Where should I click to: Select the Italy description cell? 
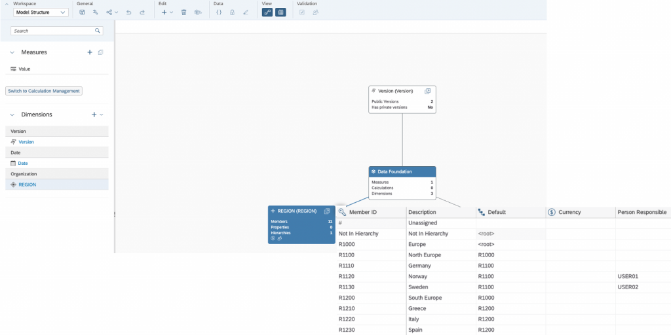coord(441,319)
